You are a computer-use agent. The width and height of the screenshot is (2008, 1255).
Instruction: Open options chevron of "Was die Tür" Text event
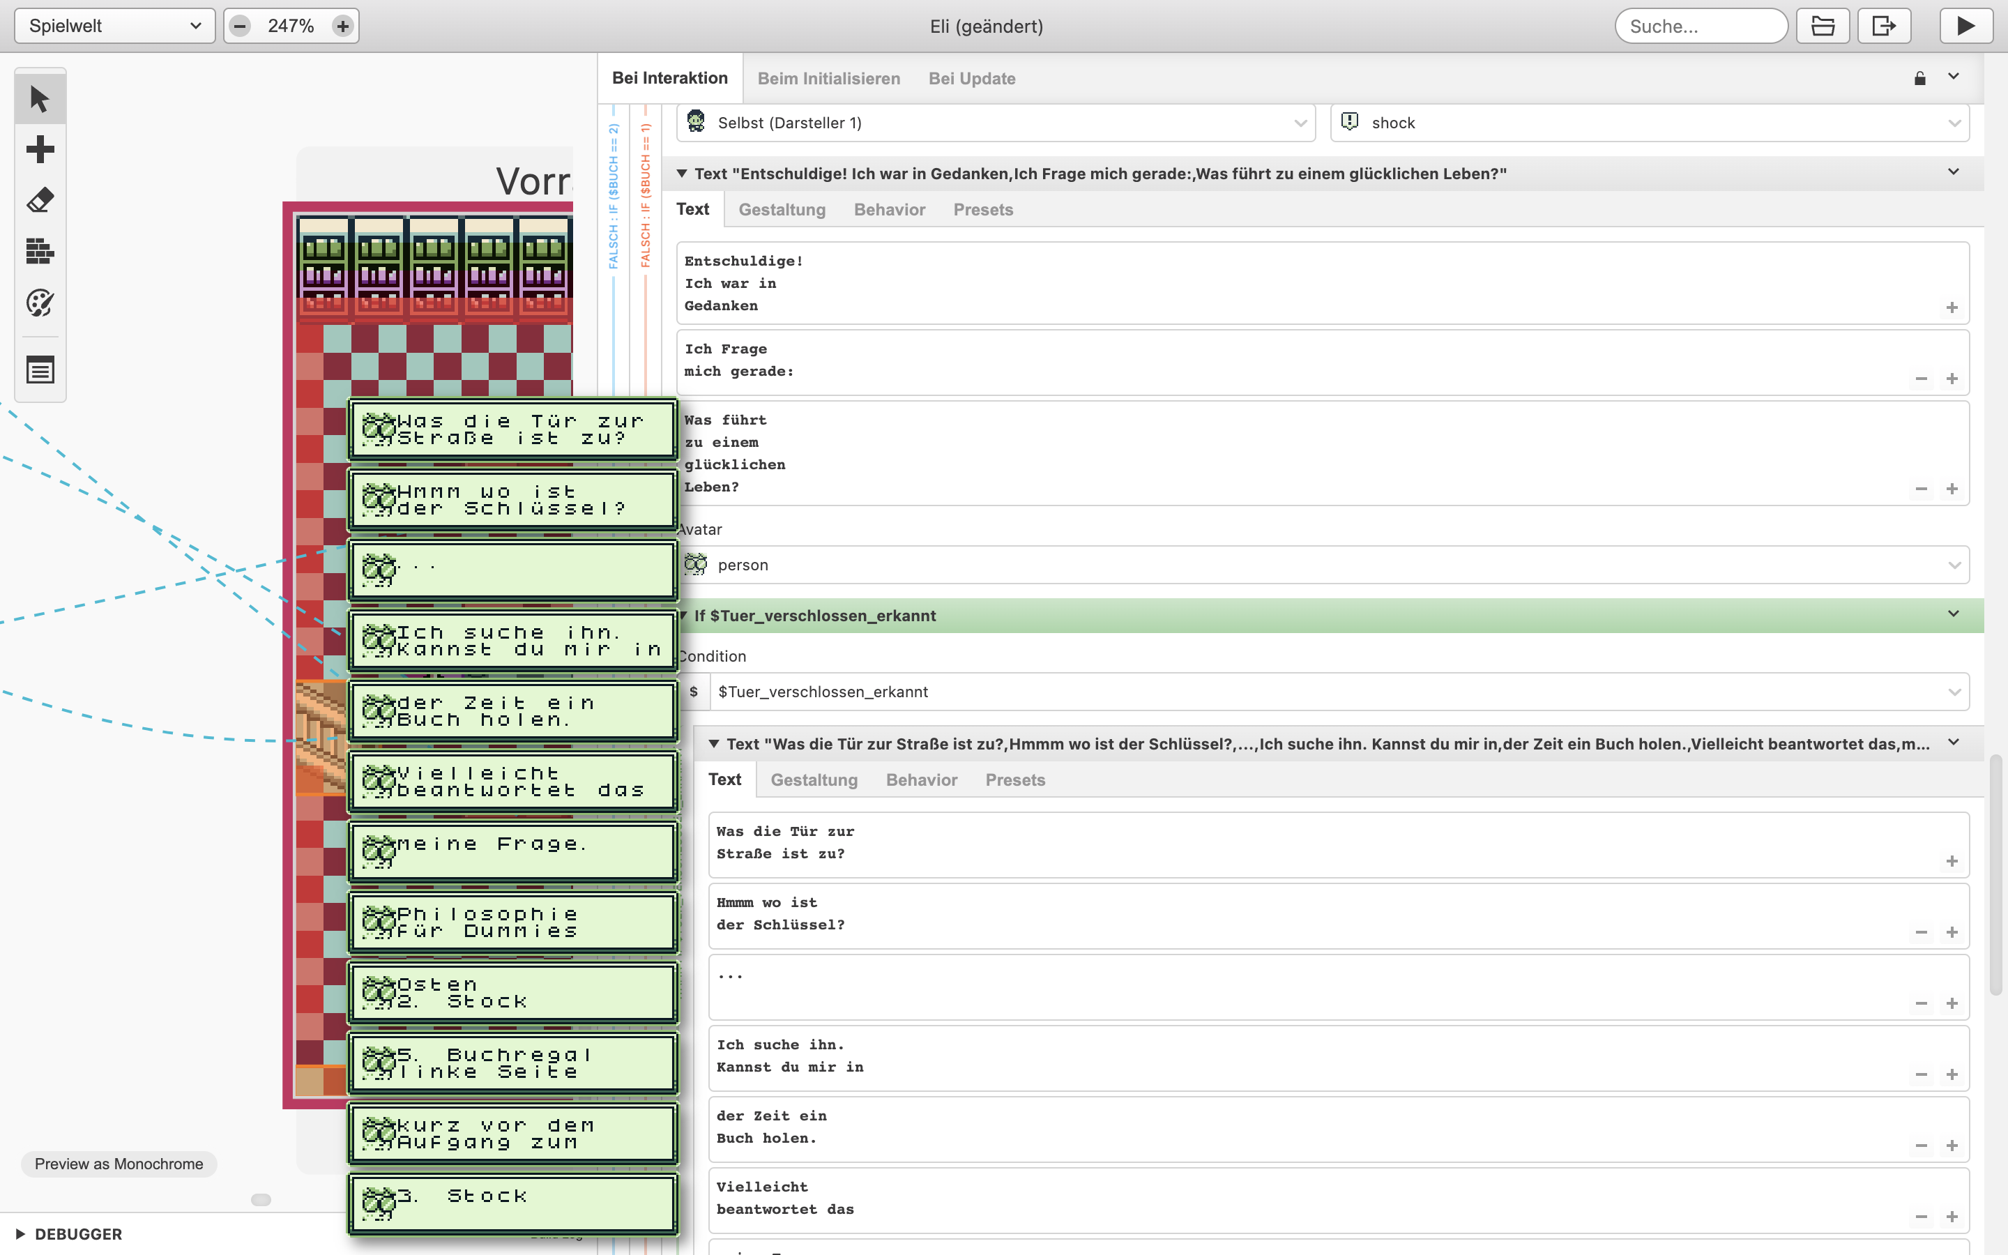point(1953,742)
